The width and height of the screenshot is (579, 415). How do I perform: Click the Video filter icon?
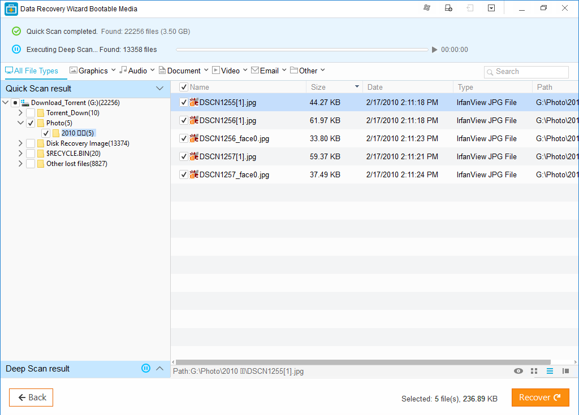coord(216,70)
